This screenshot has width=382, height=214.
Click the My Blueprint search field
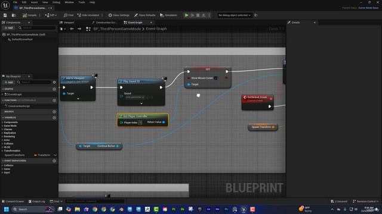coord(34,82)
